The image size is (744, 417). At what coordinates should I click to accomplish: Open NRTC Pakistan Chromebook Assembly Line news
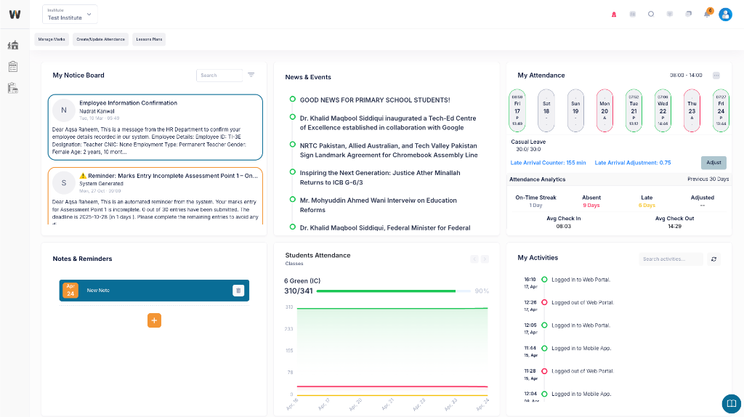point(389,150)
